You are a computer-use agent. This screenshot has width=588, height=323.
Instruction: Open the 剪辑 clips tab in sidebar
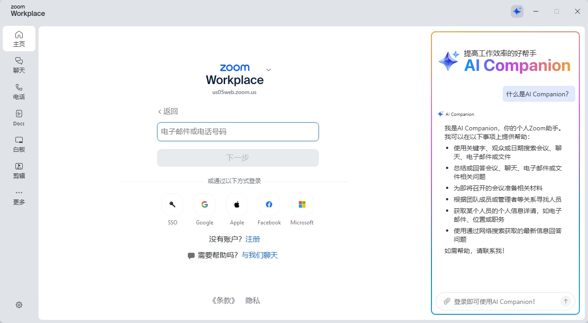19,170
